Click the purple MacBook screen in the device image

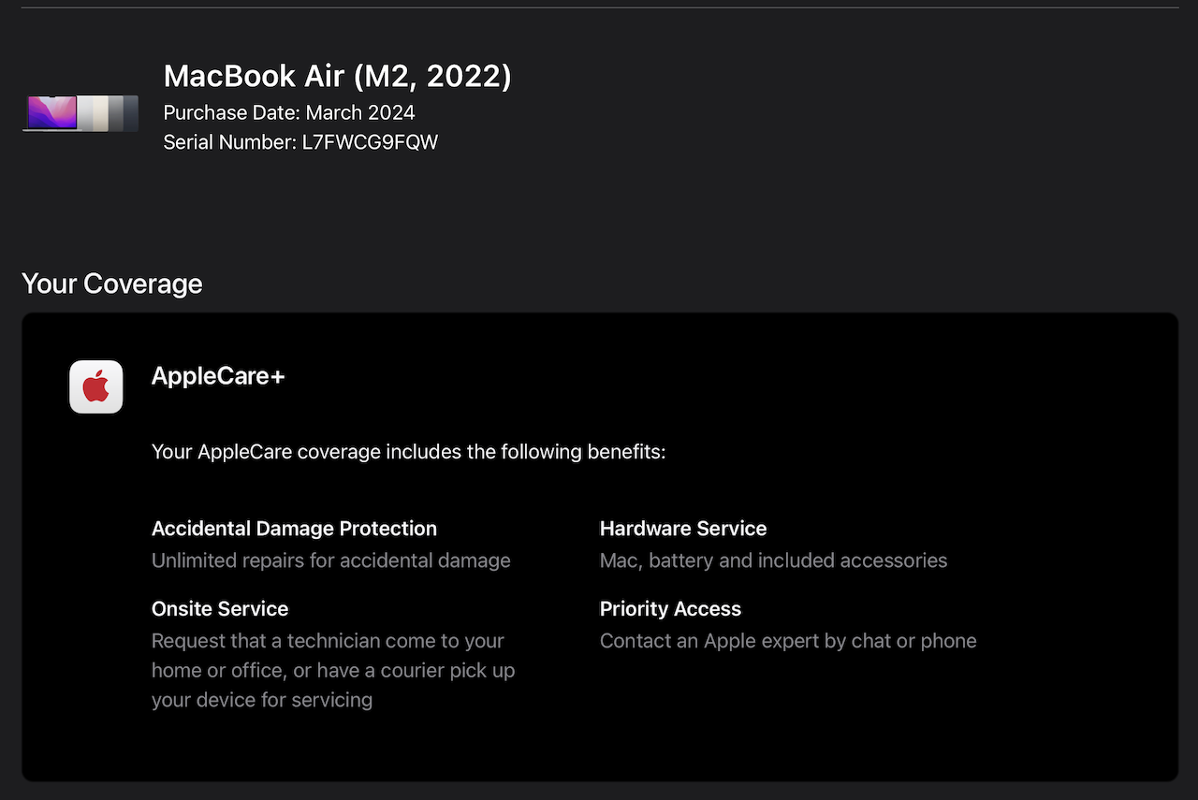52,112
